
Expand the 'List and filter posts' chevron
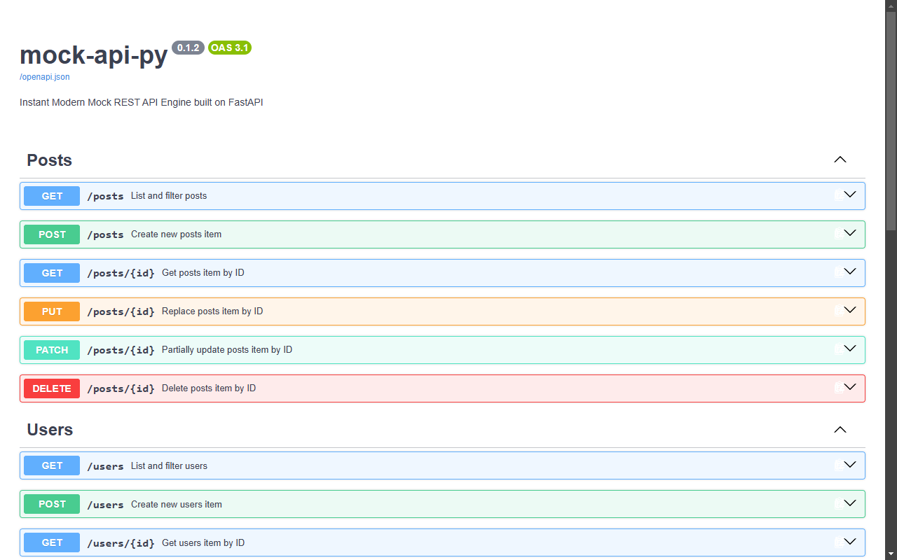851,195
